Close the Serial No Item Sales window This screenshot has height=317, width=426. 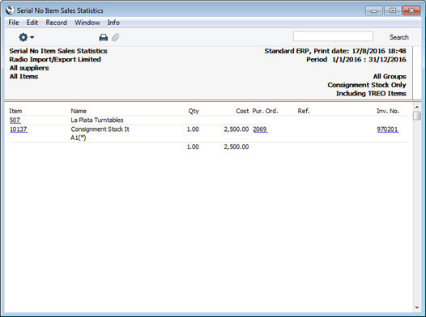pos(411,11)
